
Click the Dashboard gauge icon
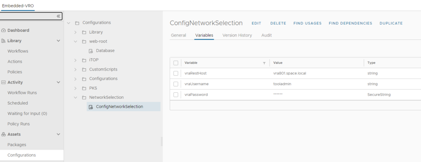3,30
